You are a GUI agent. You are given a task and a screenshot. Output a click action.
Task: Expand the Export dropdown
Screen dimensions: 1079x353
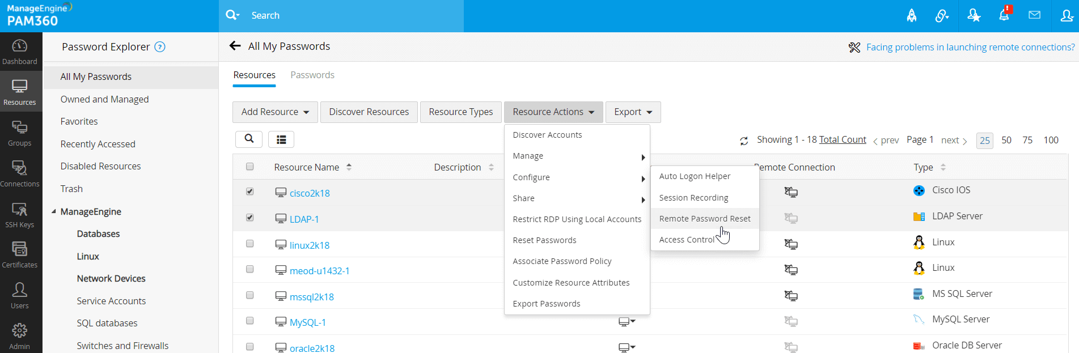click(x=633, y=112)
